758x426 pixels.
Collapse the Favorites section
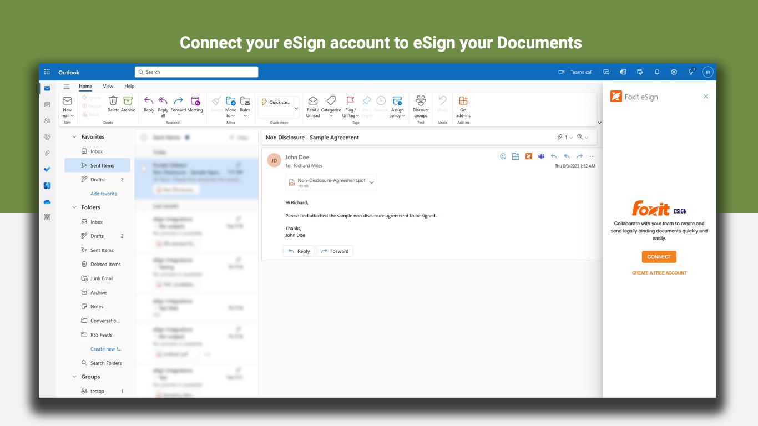pos(75,136)
